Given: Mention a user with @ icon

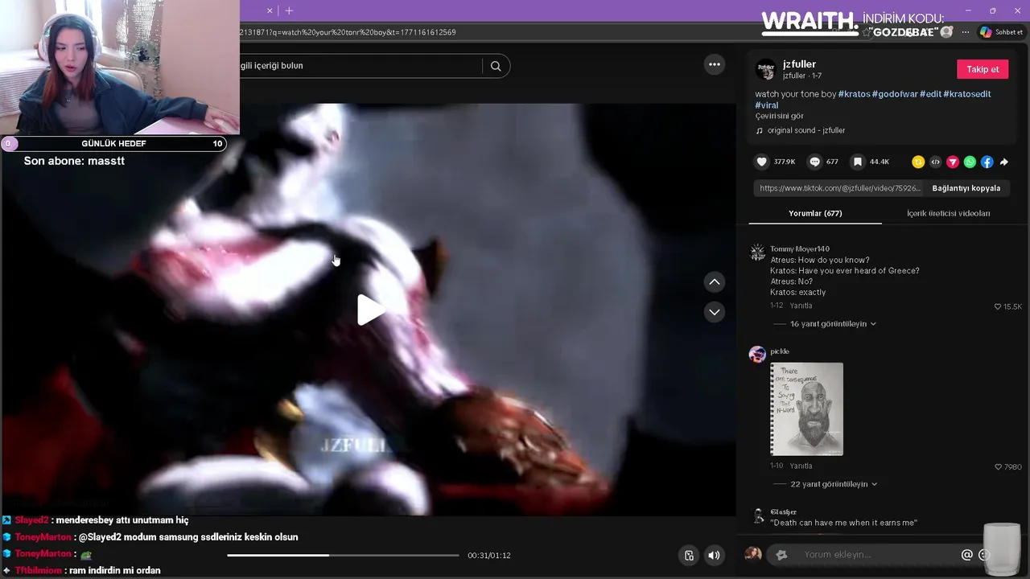Looking at the screenshot, I should [966, 555].
